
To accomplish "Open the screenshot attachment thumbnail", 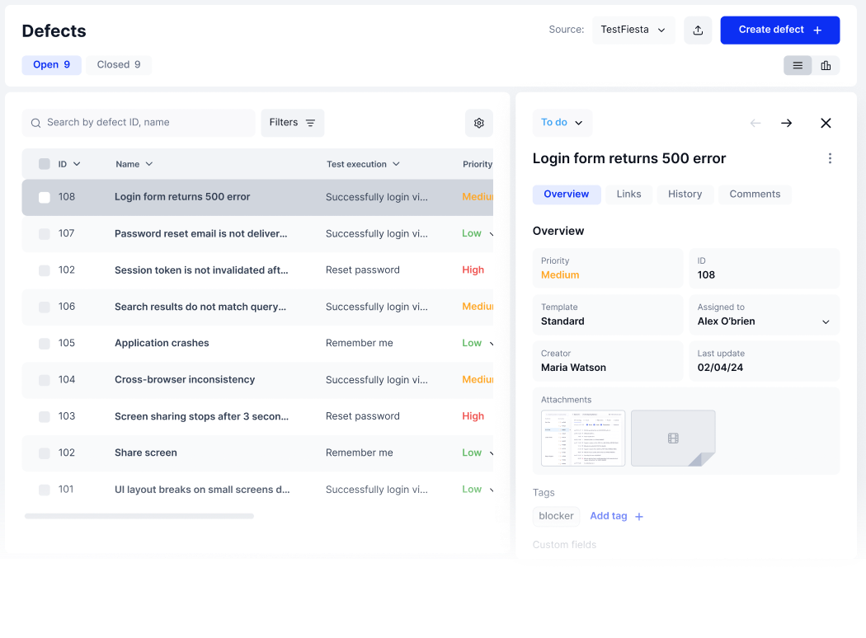I will (x=583, y=439).
